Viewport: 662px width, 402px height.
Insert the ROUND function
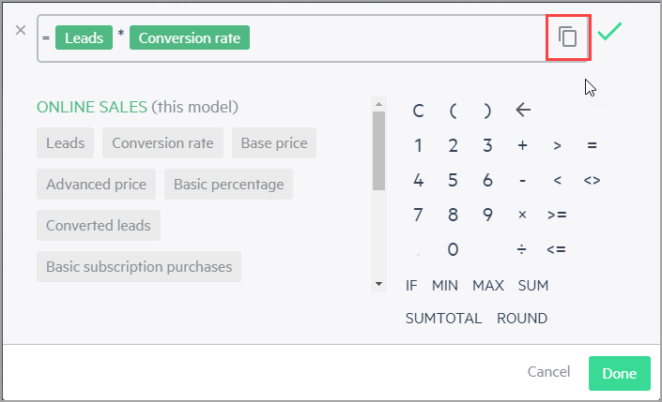point(522,319)
